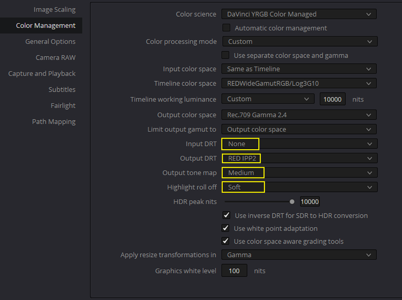The image size is (402, 300).
Task: Open Timeline working luminance Custom dropdown
Action: tap(268, 99)
